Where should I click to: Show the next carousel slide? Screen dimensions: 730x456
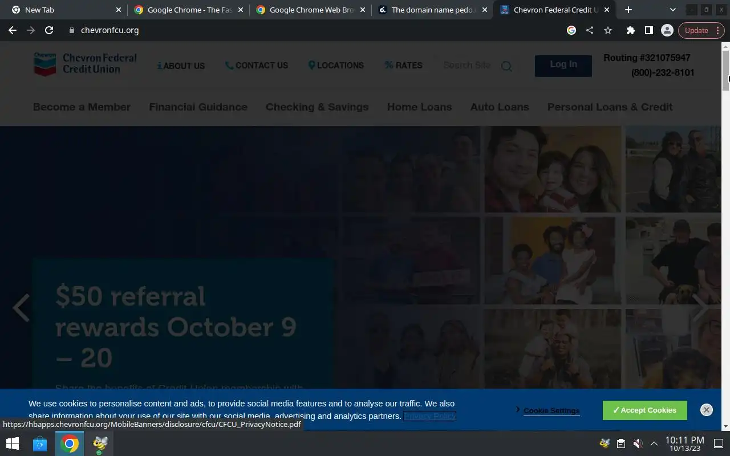click(x=700, y=308)
